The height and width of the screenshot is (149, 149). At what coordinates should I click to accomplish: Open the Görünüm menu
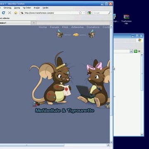pyautogui.click(x=7, y=8)
